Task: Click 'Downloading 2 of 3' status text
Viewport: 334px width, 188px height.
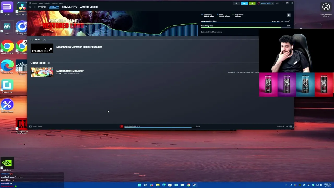Action: coord(132,126)
